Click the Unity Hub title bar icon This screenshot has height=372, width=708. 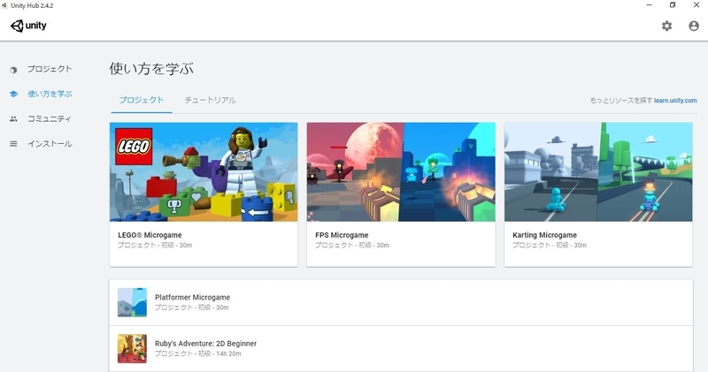click(x=4, y=5)
